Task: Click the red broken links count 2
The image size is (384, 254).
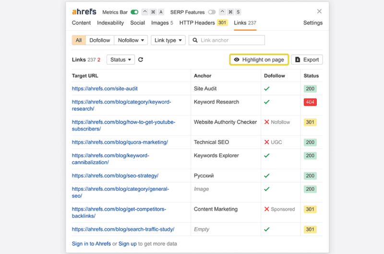Action: pos(99,59)
